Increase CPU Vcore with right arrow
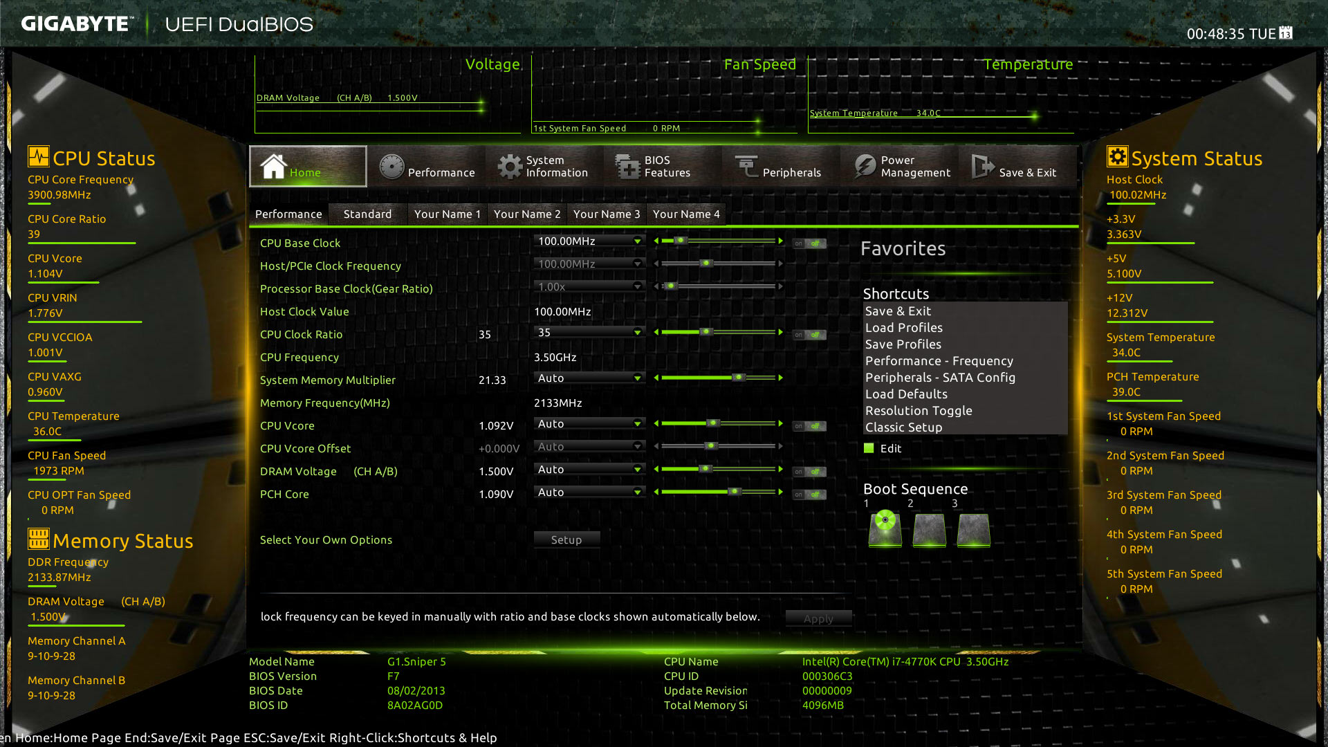The image size is (1328, 747). pyautogui.click(x=781, y=424)
